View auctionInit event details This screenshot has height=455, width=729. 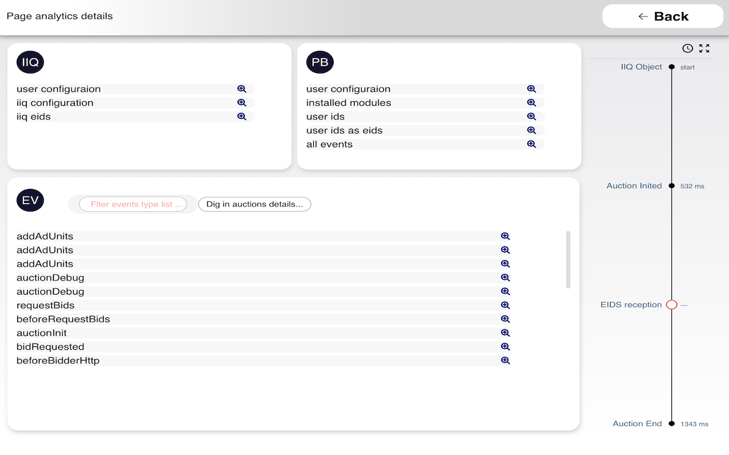(x=505, y=333)
